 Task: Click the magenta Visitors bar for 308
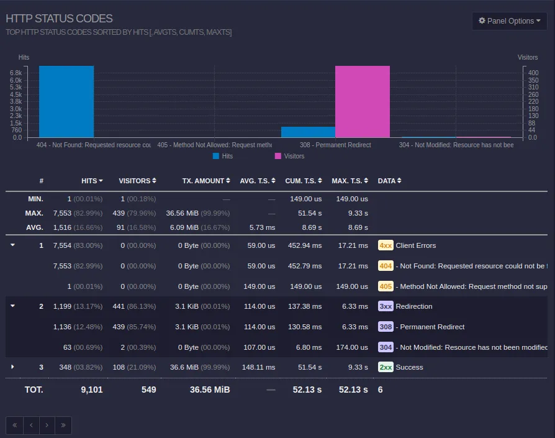coord(363,99)
